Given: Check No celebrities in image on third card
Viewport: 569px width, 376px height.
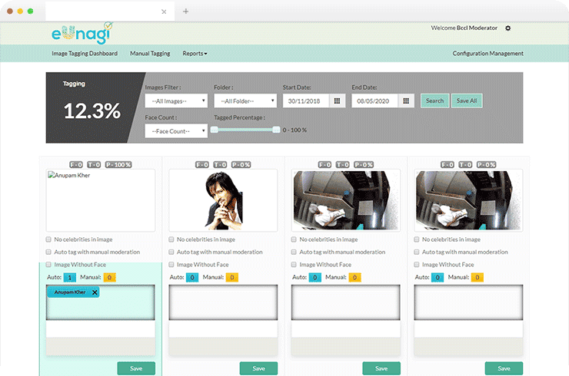Looking at the screenshot, I should [294, 239].
